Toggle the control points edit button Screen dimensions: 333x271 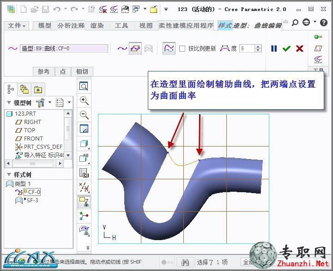point(169,48)
